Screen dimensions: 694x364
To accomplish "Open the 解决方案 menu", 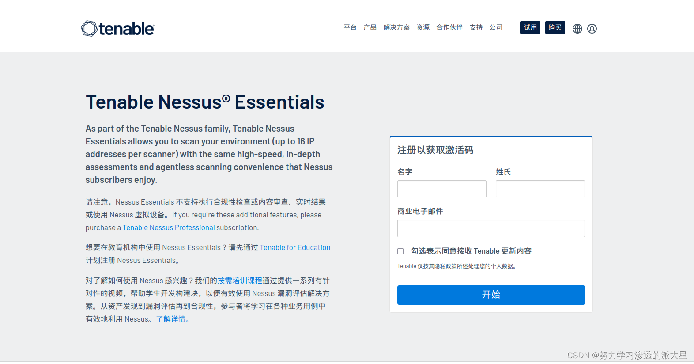I will (396, 27).
